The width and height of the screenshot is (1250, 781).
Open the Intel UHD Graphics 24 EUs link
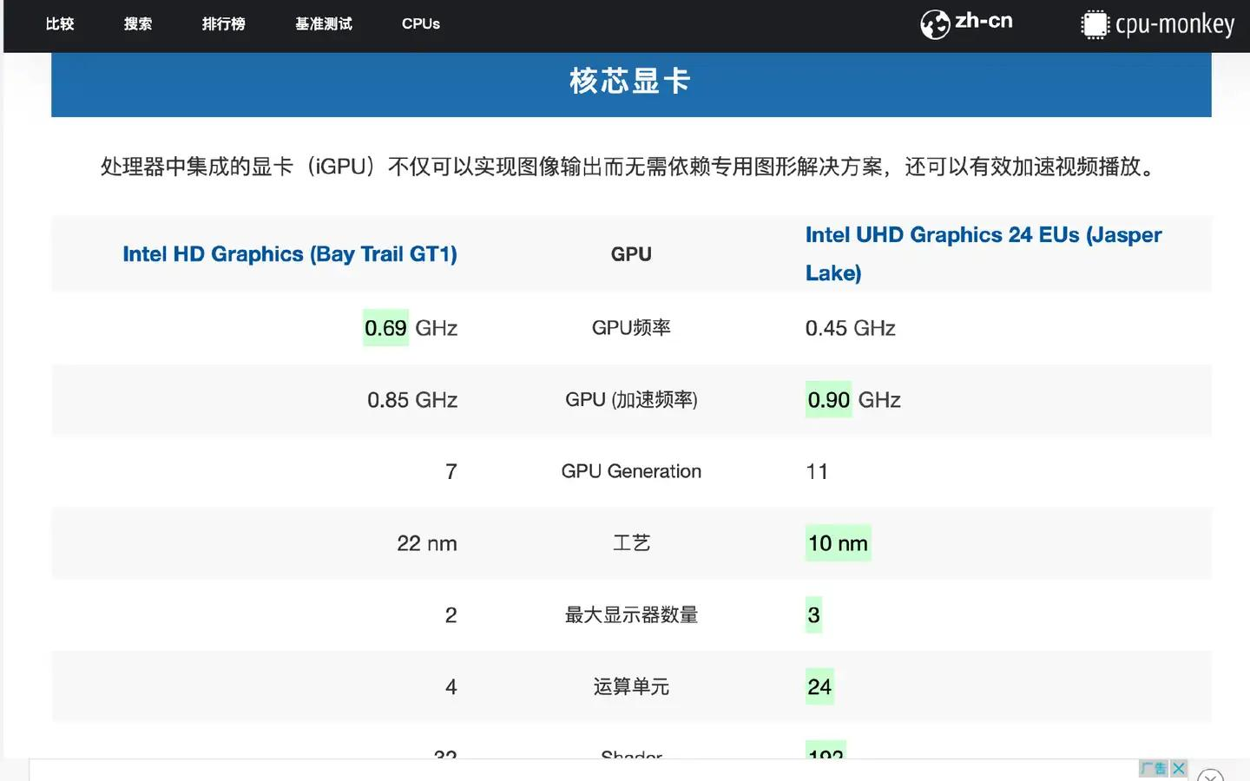[983, 235]
